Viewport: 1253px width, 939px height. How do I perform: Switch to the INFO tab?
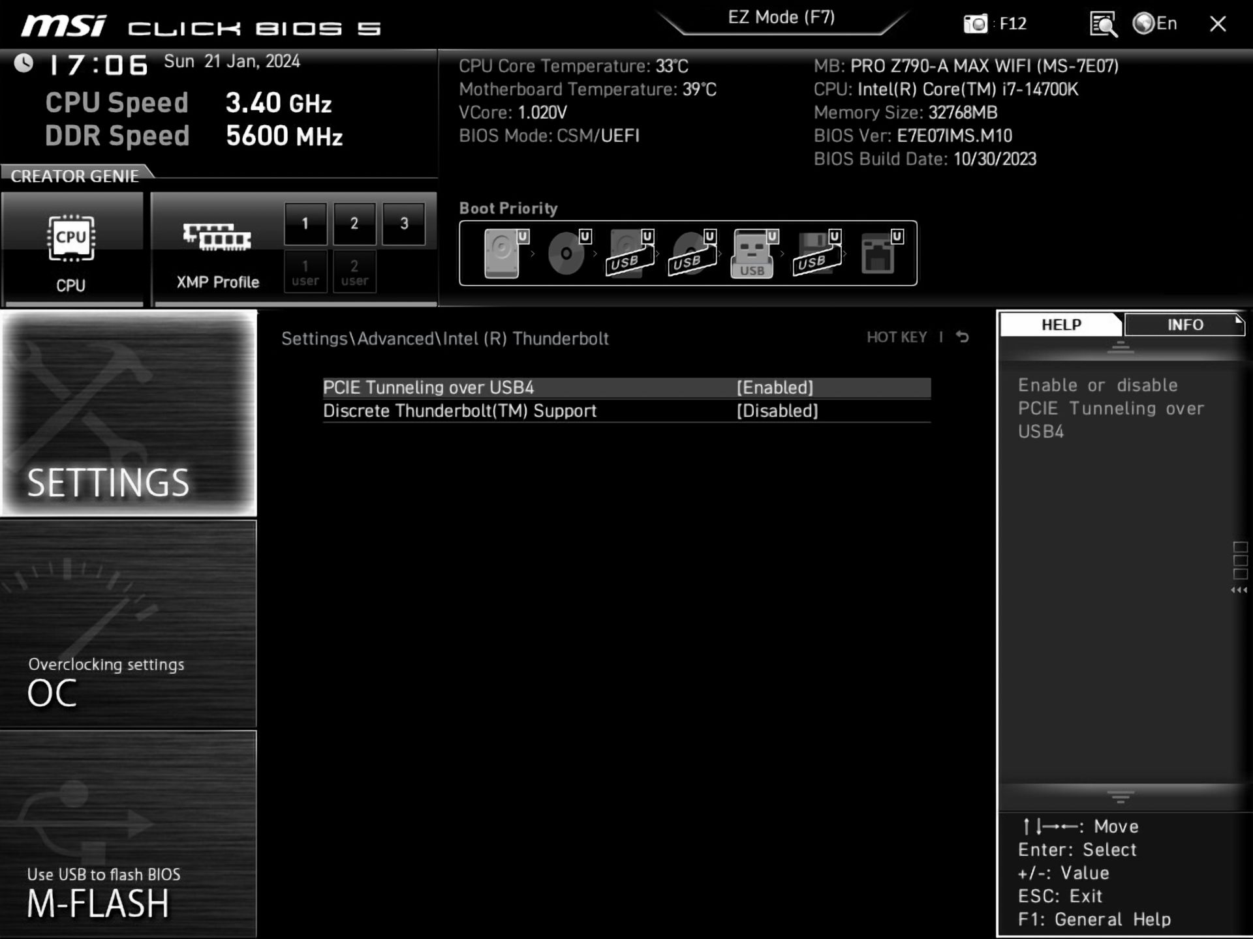click(x=1184, y=325)
